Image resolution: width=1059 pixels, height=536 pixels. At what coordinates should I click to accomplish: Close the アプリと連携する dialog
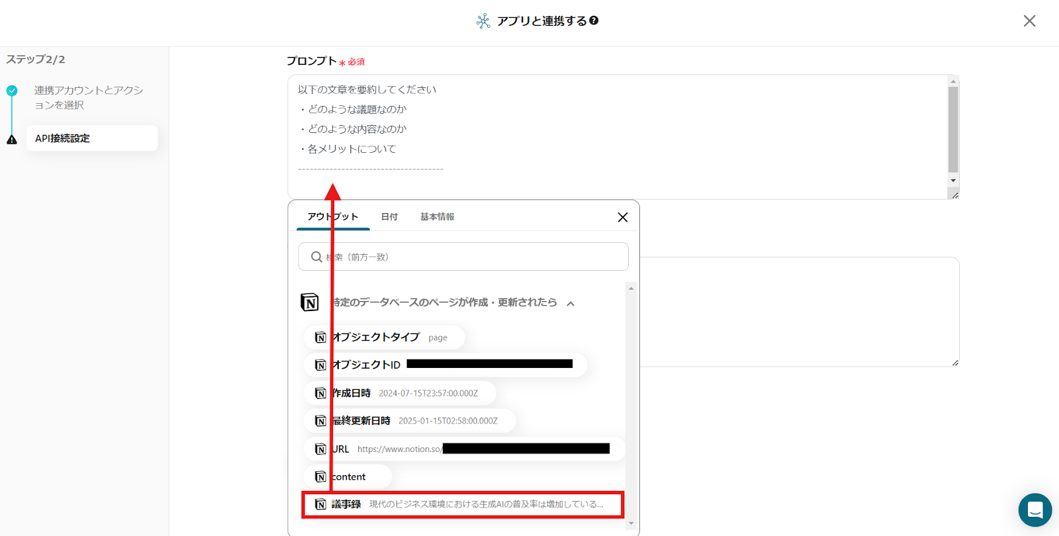coord(1029,21)
